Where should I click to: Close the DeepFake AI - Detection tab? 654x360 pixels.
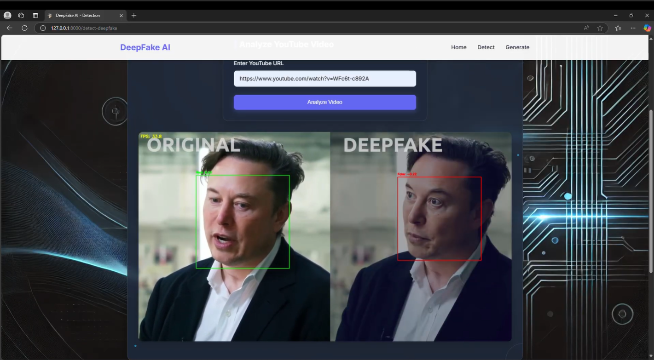121,15
